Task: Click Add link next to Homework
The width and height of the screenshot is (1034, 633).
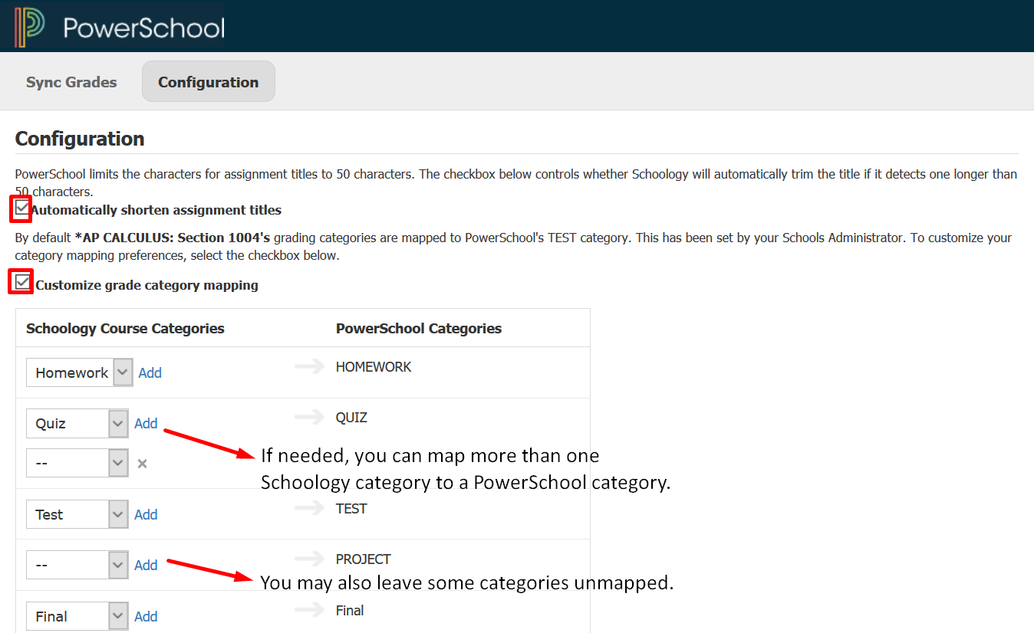Action: click(150, 373)
